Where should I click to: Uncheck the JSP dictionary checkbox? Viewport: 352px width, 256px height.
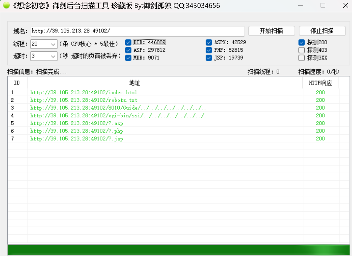pos(209,58)
